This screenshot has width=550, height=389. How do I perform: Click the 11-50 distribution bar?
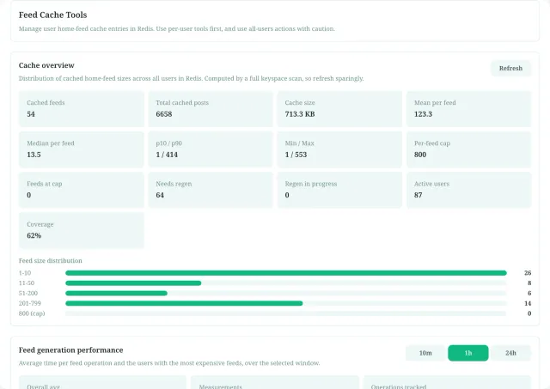pos(286,283)
